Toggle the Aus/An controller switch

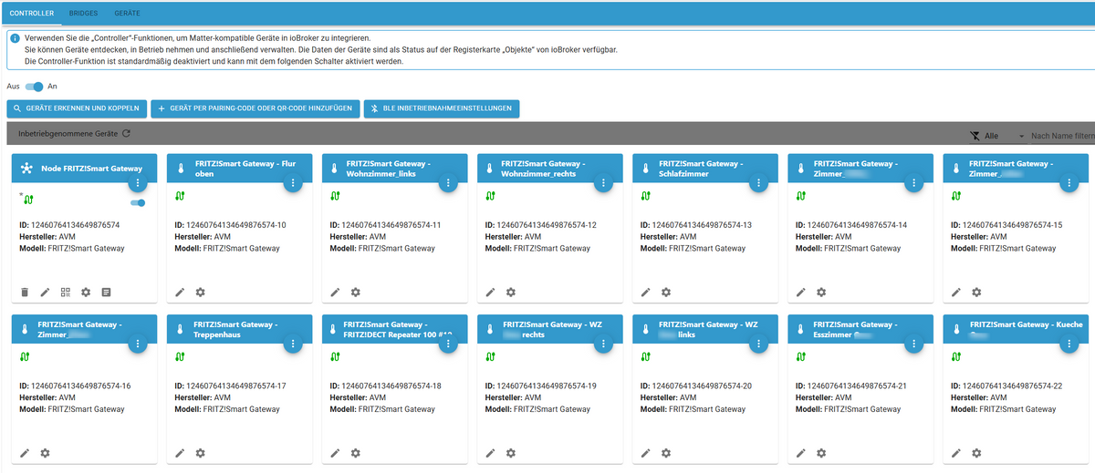[x=35, y=87]
